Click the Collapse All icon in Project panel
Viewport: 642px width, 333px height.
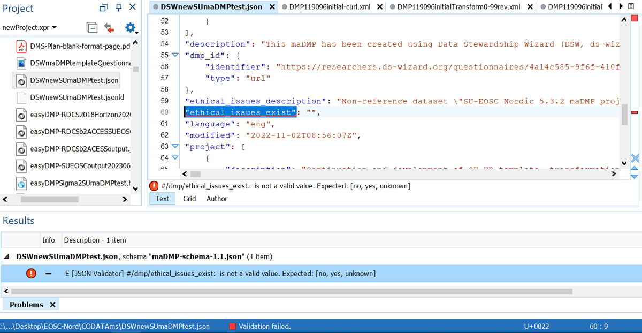[x=92, y=28]
